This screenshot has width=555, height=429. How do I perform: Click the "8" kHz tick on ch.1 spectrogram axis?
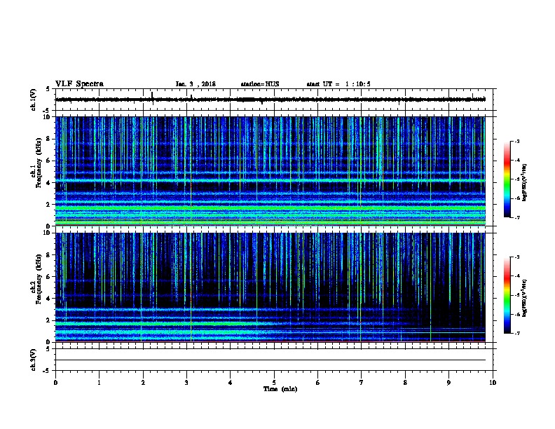click(49, 139)
